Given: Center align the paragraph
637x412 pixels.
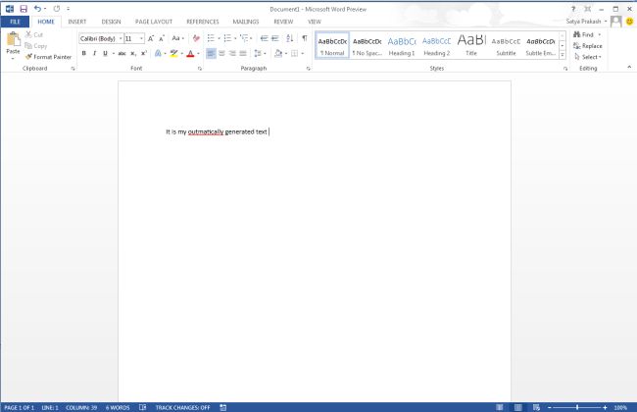Looking at the screenshot, I should [222, 53].
